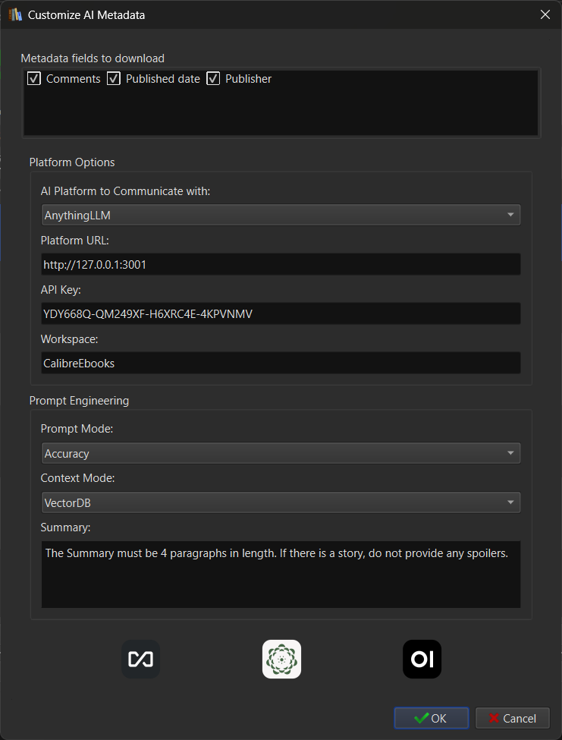
Task: Focus the API Key input field
Action: tap(281, 313)
